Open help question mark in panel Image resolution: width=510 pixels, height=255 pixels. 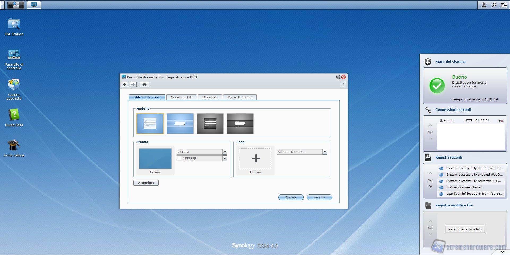click(343, 84)
